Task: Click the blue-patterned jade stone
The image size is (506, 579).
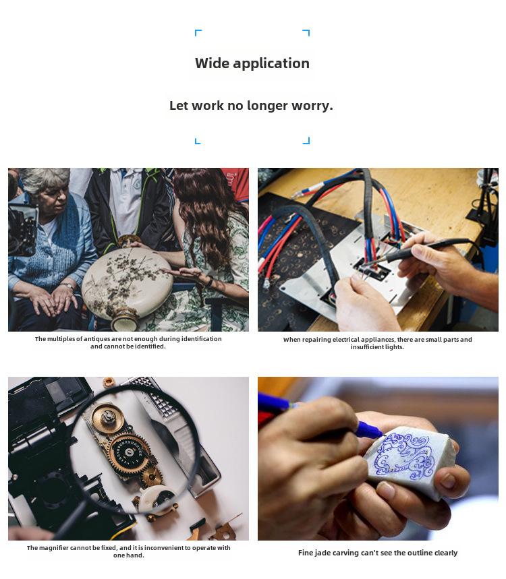Action: click(410, 462)
